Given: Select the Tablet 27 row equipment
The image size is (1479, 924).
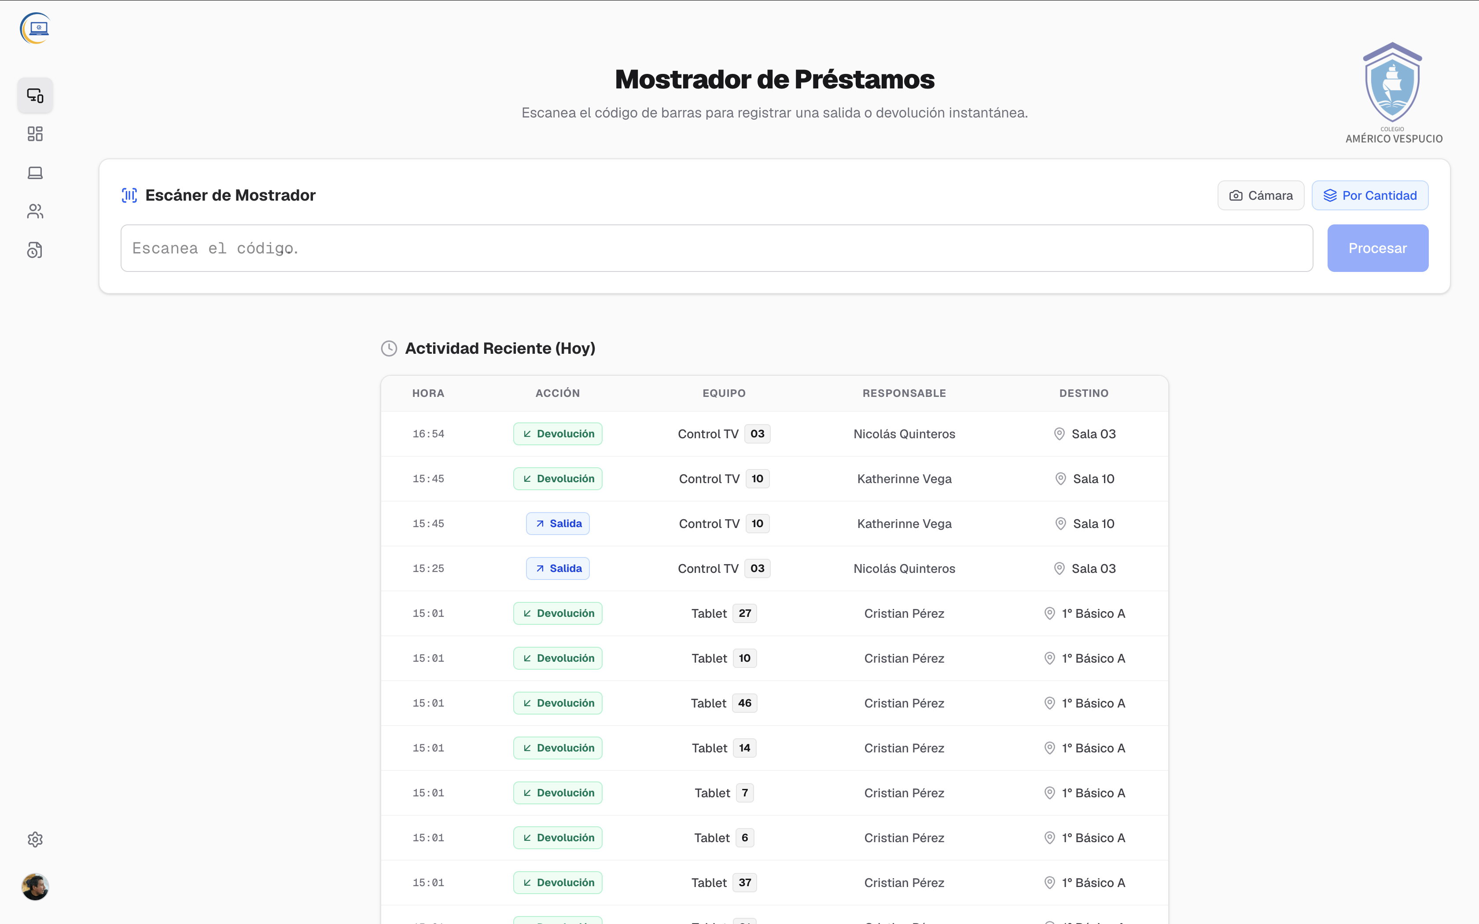Looking at the screenshot, I should pos(724,613).
